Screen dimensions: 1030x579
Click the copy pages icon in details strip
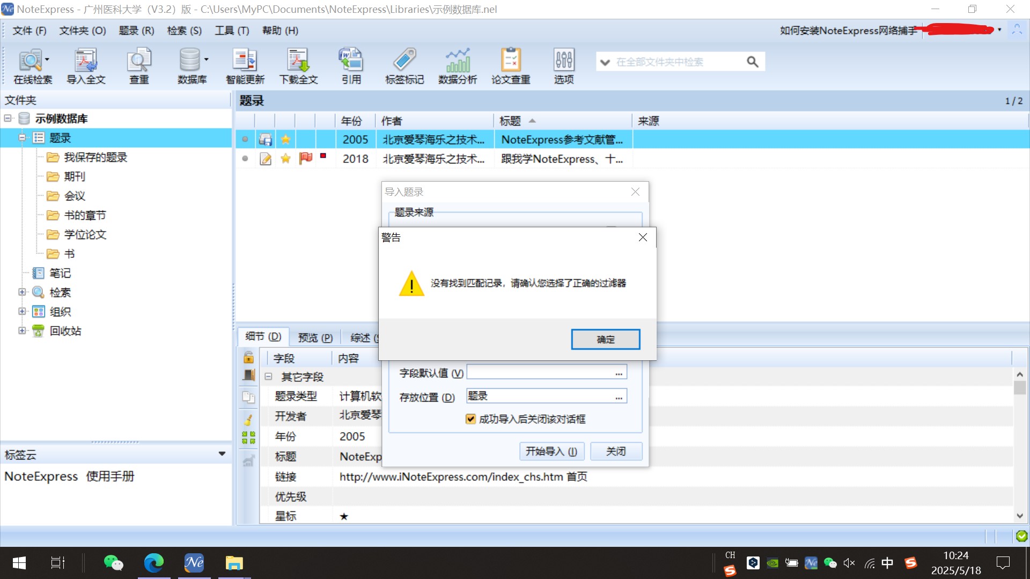(x=248, y=397)
